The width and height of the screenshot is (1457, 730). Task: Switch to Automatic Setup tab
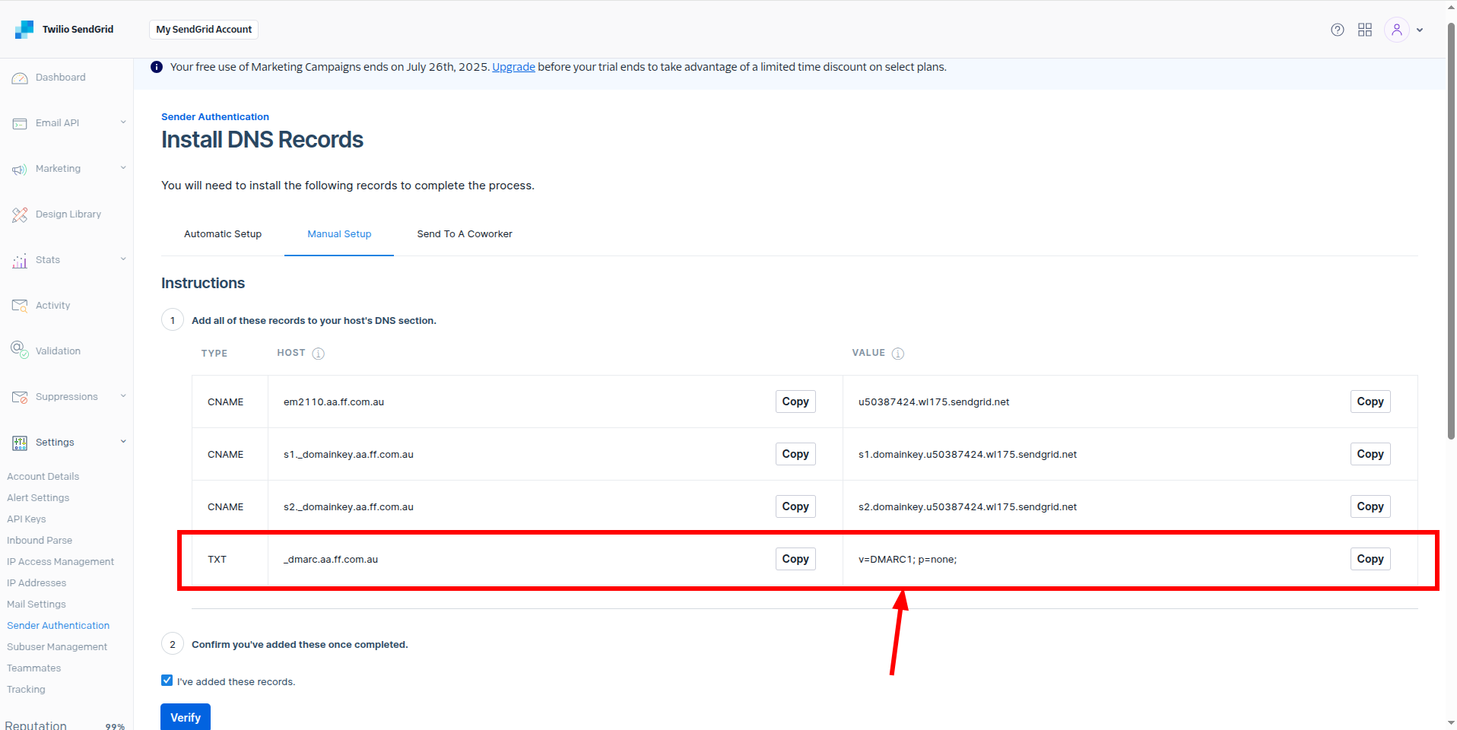[223, 234]
